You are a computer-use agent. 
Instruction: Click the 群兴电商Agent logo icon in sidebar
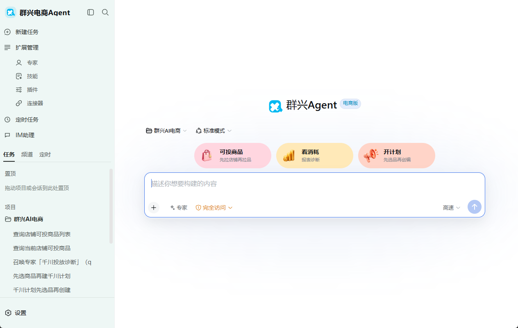click(x=10, y=12)
